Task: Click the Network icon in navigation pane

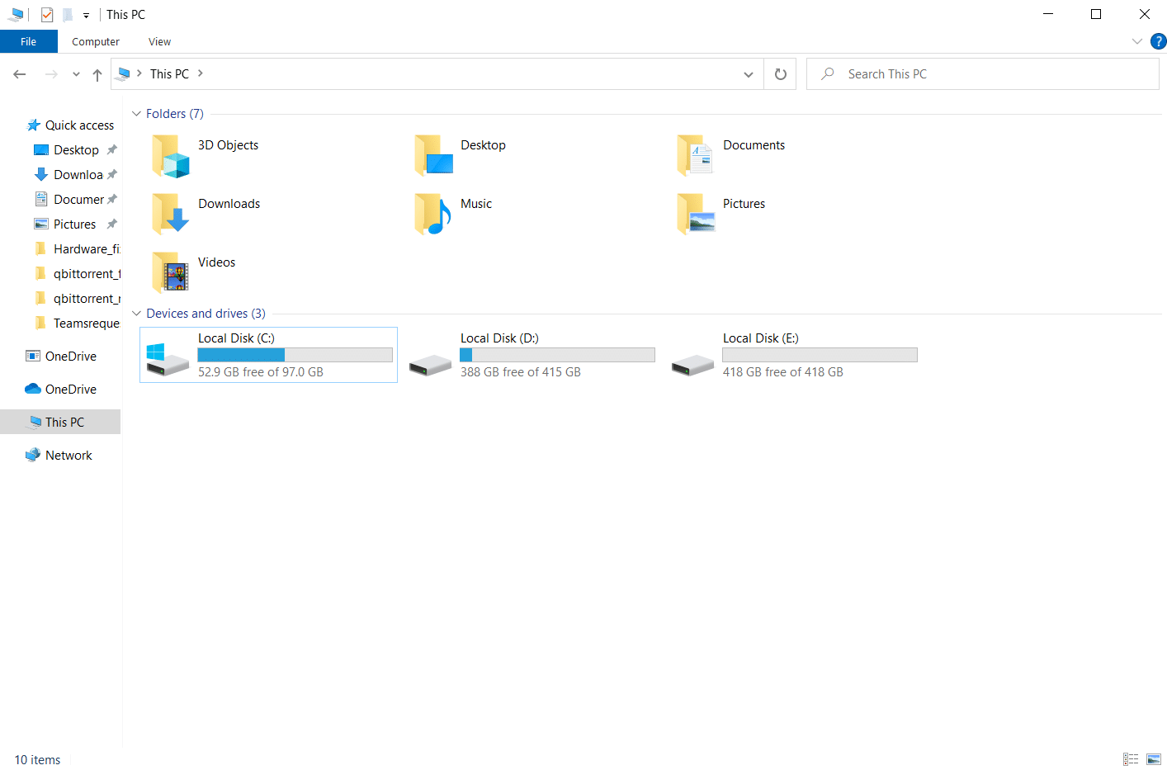Action: pyautogui.click(x=33, y=456)
